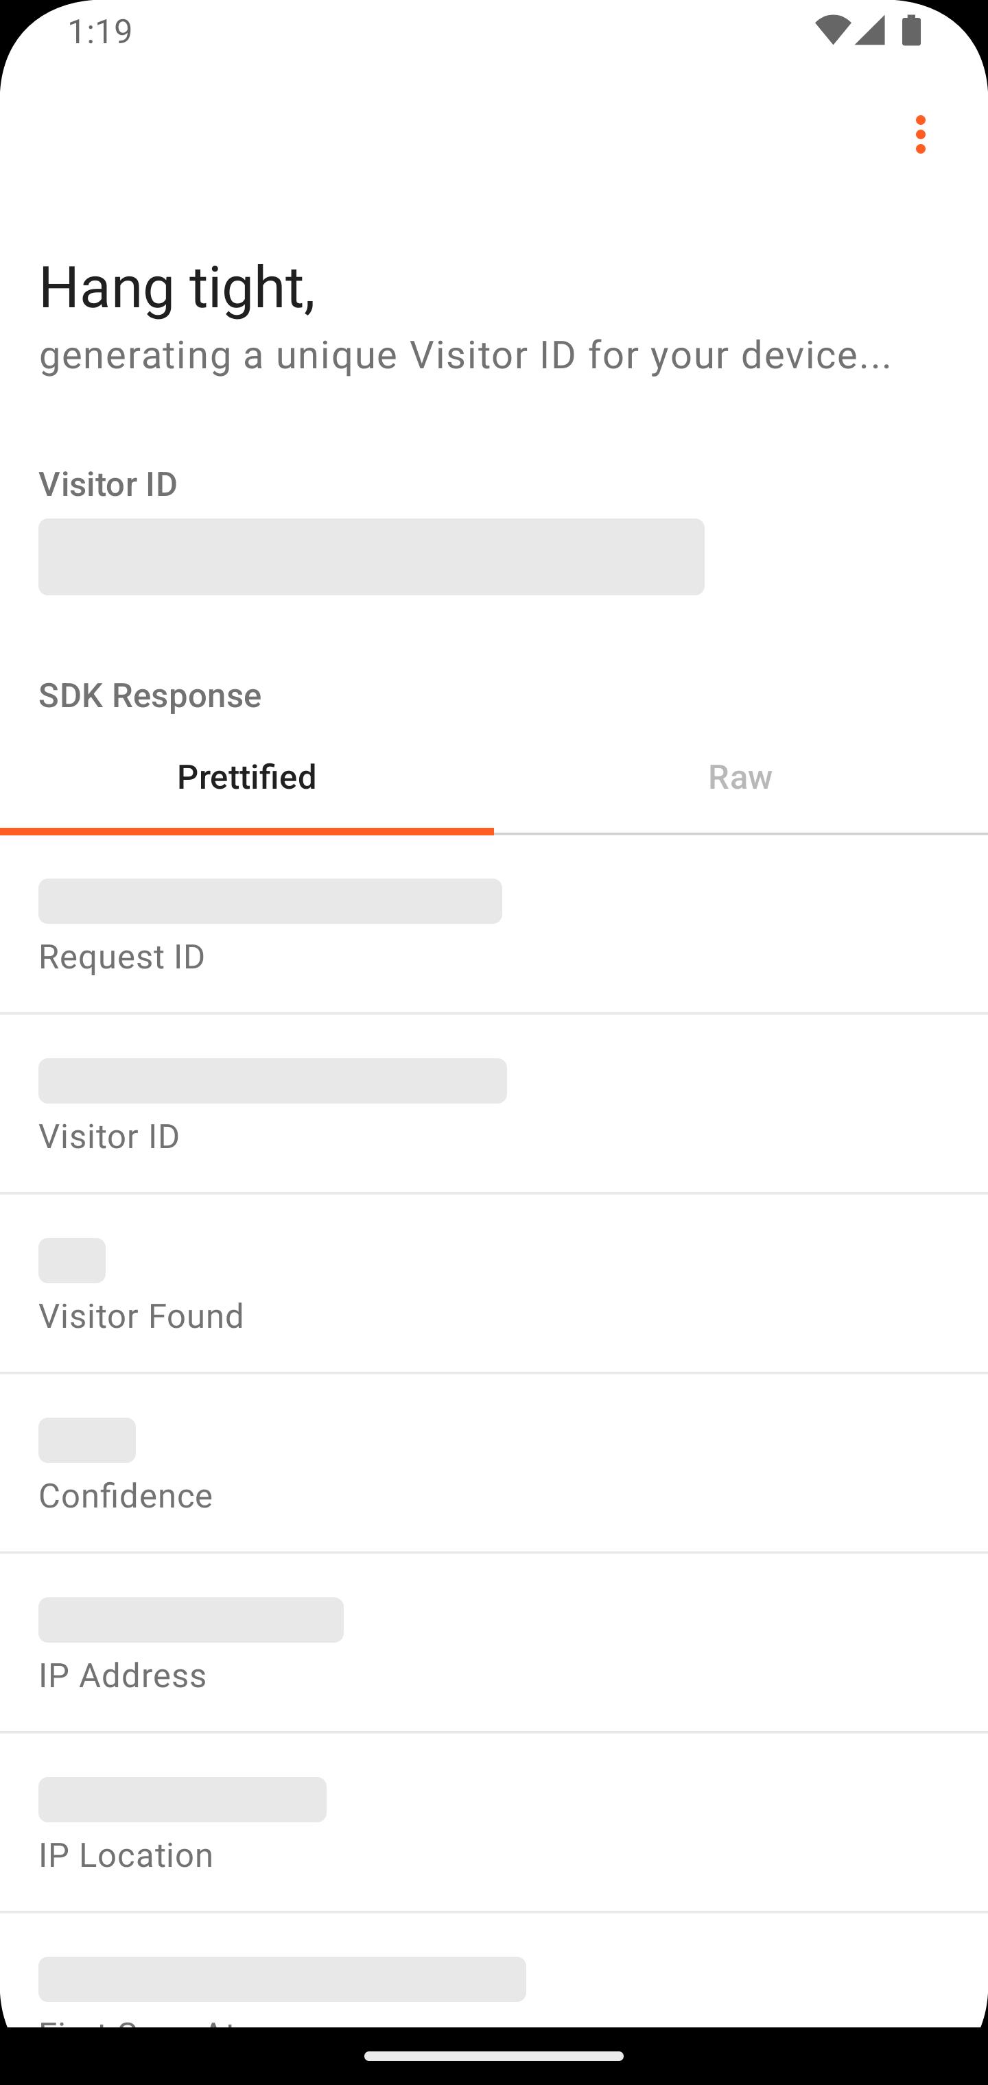
Task: Tap the SDK Response heading
Action: (x=150, y=695)
